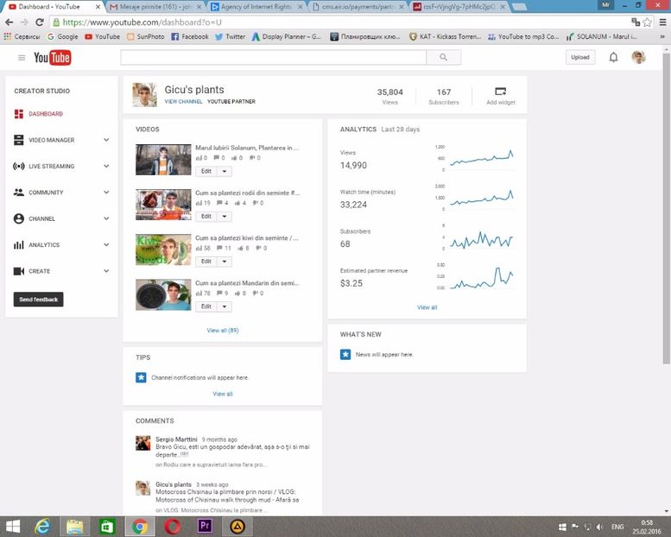
Task: Expand the Create section chevron
Action: pyautogui.click(x=106, y=271)
